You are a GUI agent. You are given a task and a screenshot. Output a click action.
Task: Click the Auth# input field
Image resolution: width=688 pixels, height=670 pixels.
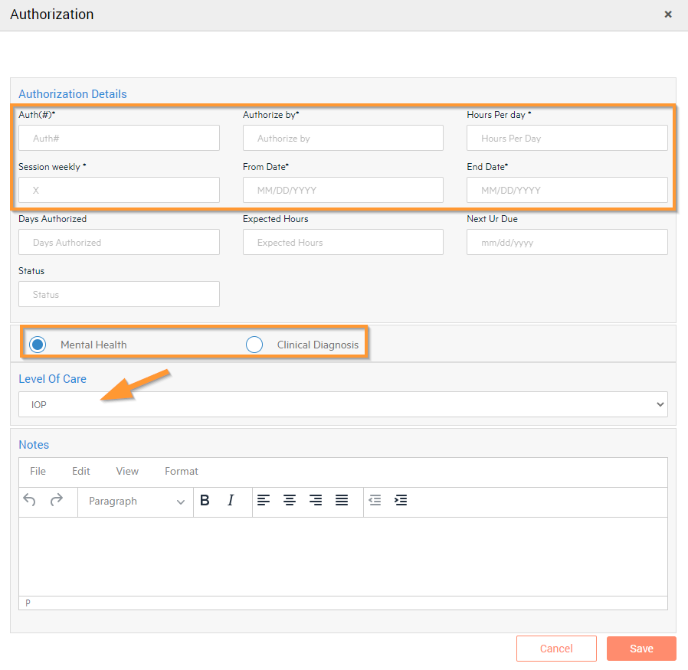[x=119, y=139]
